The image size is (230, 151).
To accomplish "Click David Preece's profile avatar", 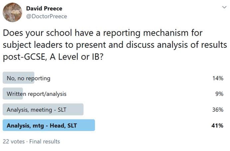I will (x=13, y=12).
